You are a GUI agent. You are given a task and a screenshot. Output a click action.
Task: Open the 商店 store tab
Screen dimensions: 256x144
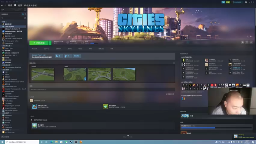click(10, 5)
